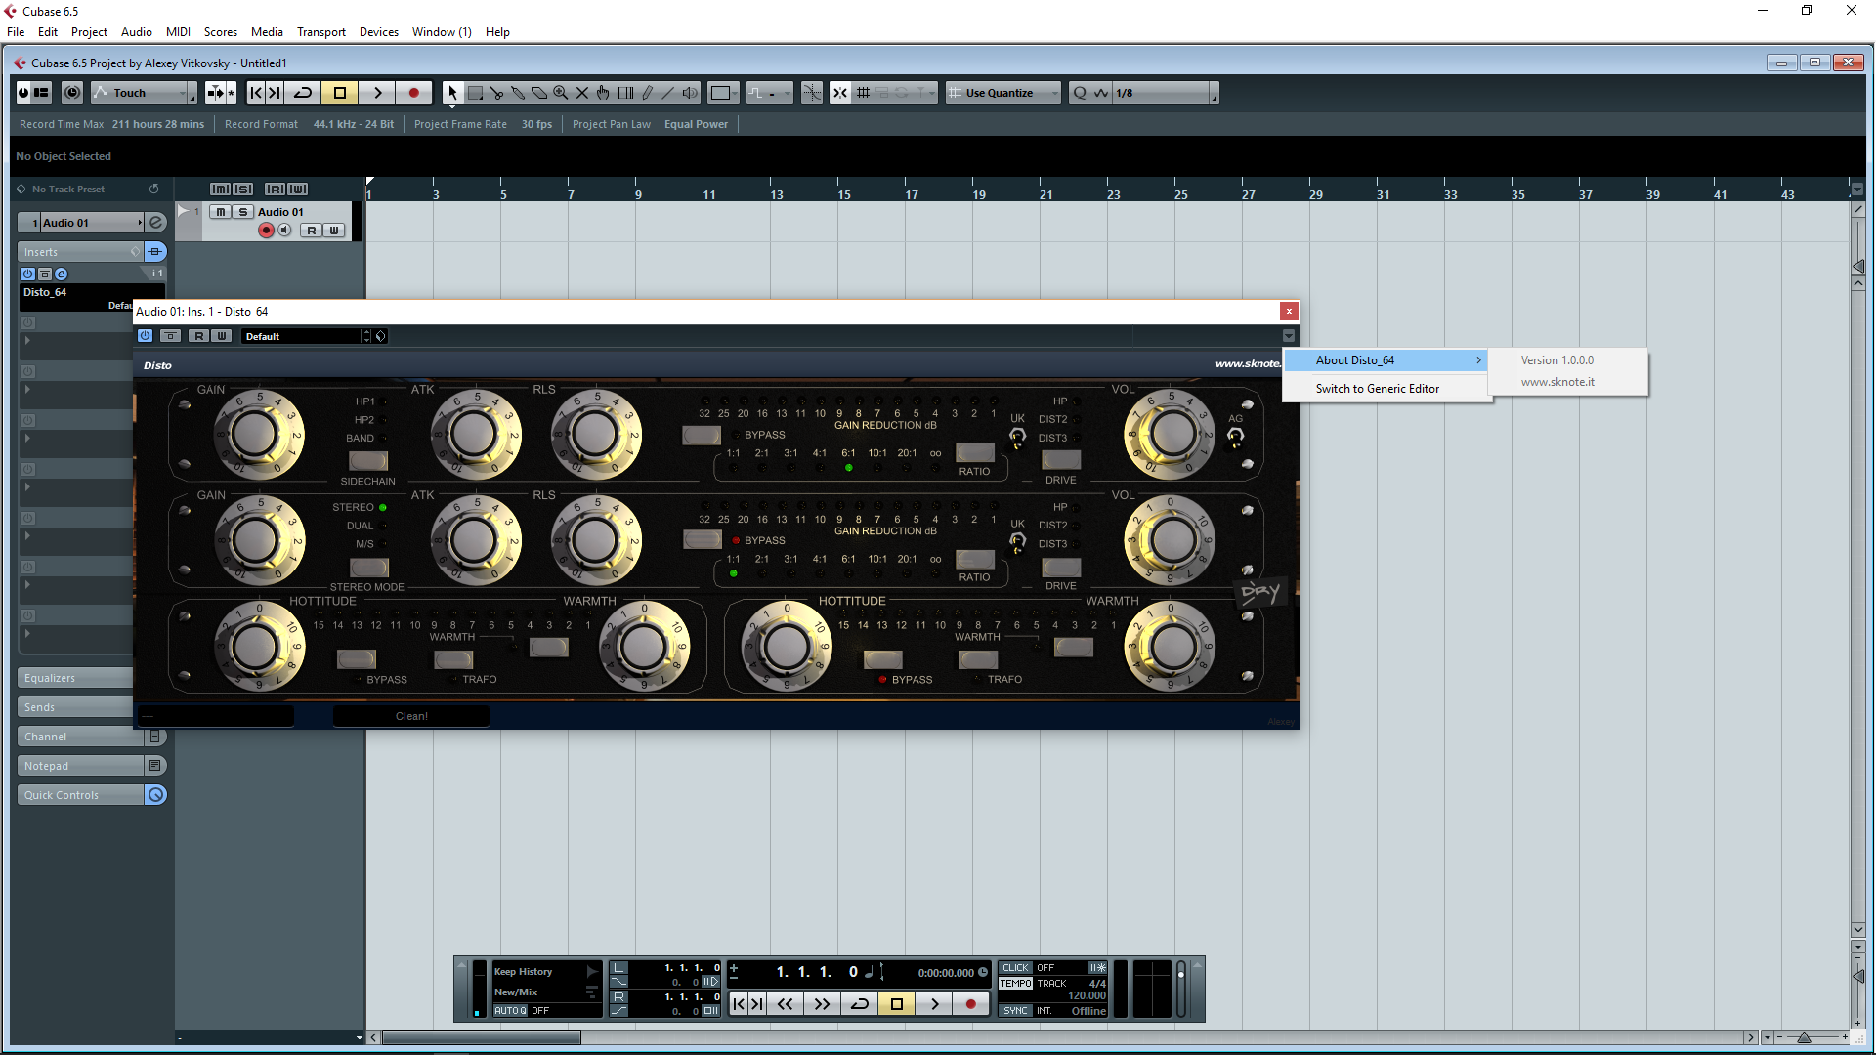Image resolution: width=1876 pixels, height=1055 pixels.
Task: Toggle the toolbar Cycle loop button
Action: pyautogui.click(x=303, y=93)
